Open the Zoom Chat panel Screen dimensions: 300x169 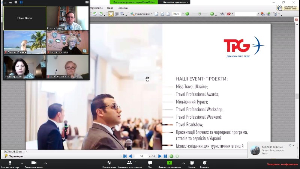(x=150, y=163)
